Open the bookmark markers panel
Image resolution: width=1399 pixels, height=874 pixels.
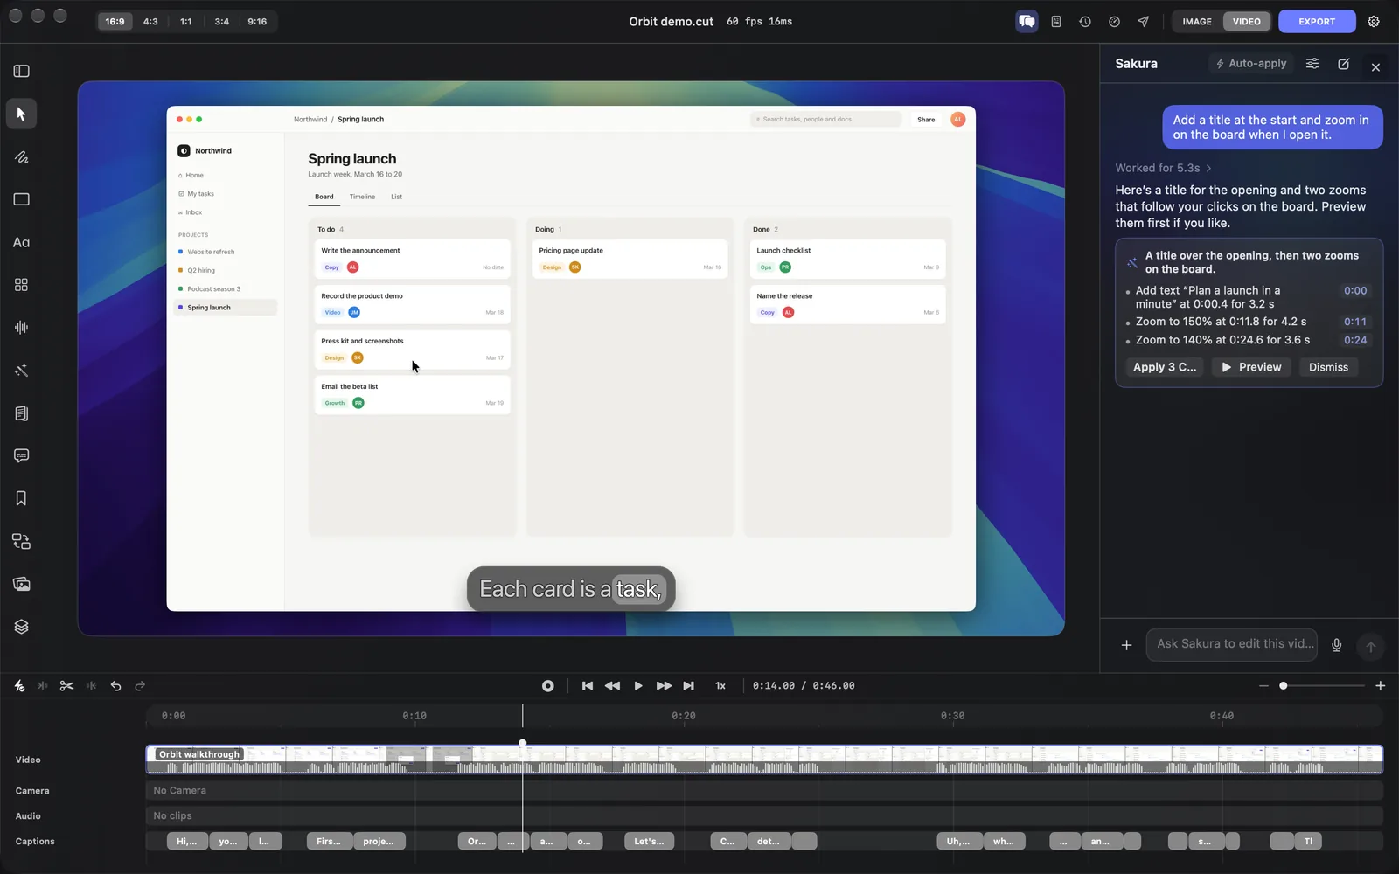21,498
